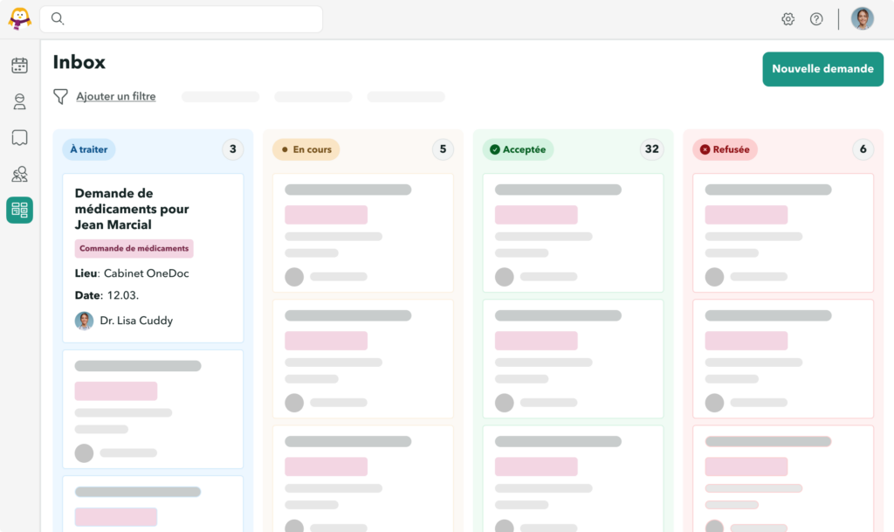Click the funnel filter icon
Screen dimensions: 894x532
pyautogui.click(x=60, y=96)
